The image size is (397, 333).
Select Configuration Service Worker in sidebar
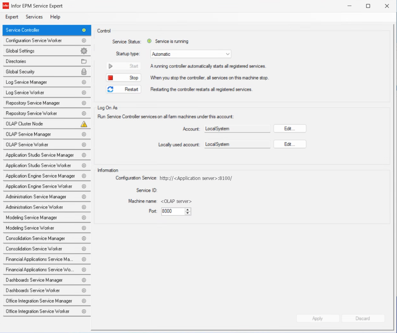(x=47, y=41)
